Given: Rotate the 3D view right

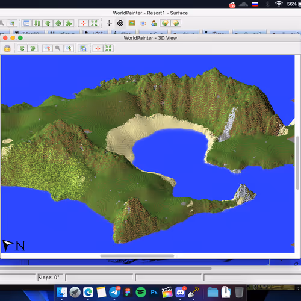Looking at the screenshot, I should [x=33, y=48].
